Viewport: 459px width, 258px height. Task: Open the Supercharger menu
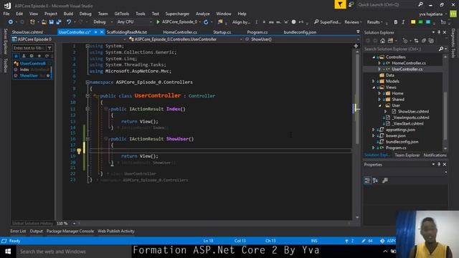(177, 14)
